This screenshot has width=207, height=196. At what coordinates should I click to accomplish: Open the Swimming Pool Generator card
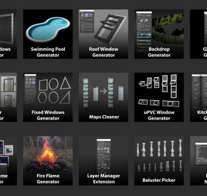tap(48, 34)
